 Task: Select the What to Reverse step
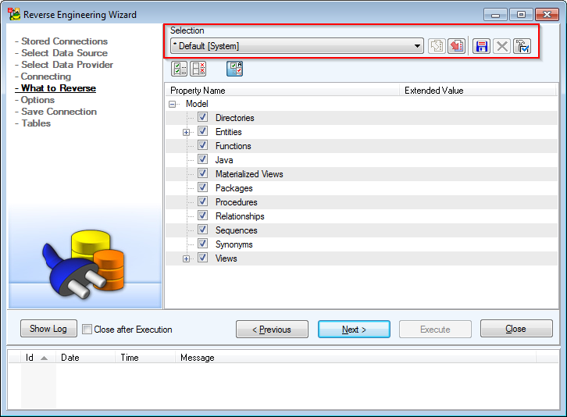pyautogui.click(x=55, y=88)
